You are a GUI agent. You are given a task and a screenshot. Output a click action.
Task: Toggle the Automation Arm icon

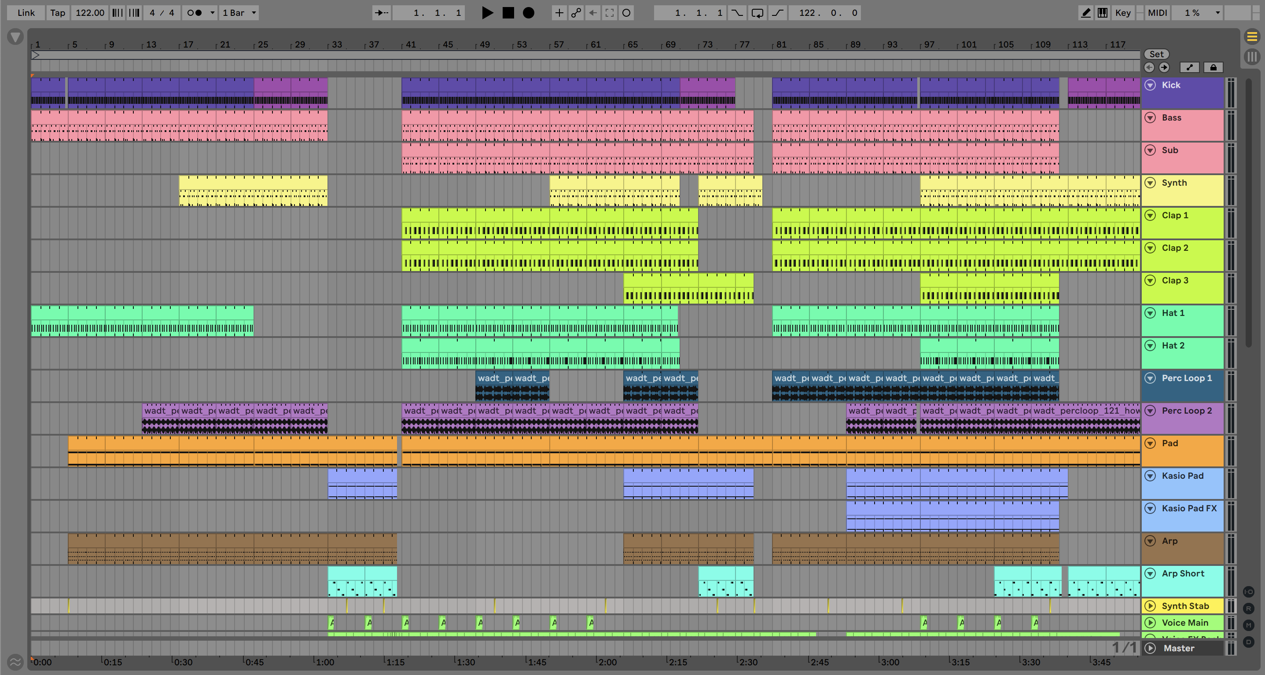576,13
